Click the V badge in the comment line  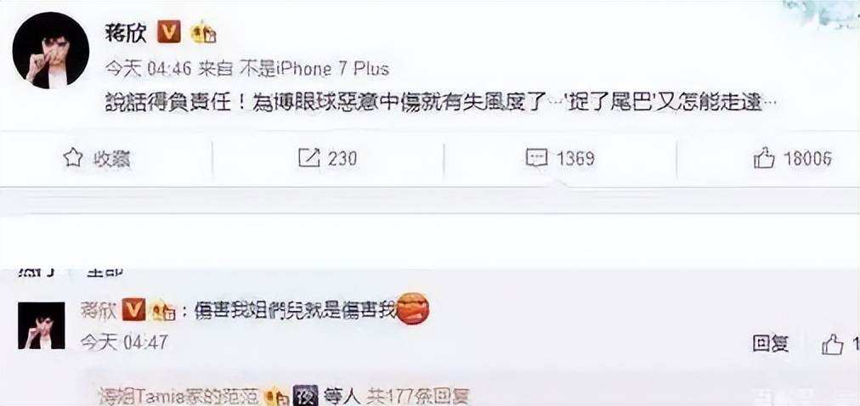tap(133, 309)
